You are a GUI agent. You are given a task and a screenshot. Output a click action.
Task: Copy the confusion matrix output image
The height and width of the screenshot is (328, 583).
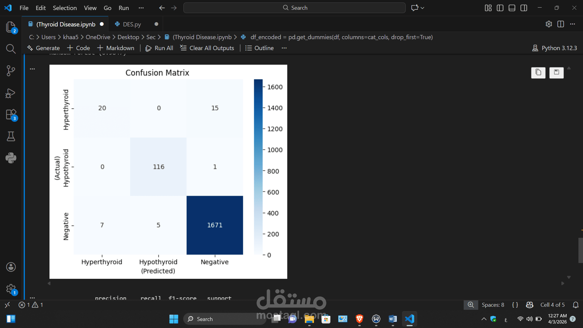(x=538, y=73)
